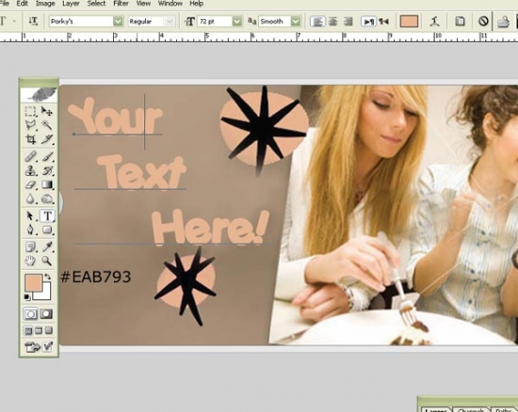The height and width of the screenshot is (412, 518).
Task: Enable Standard Screen mode
Action: point(28,330)
